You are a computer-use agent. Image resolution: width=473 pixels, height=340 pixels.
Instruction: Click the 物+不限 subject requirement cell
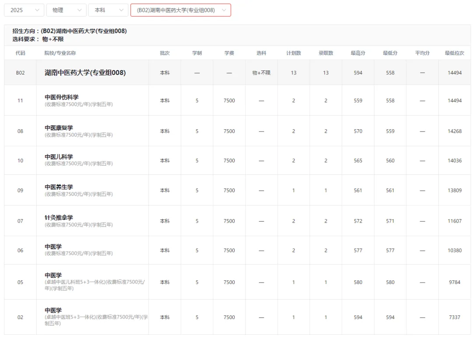coord(261,73)
